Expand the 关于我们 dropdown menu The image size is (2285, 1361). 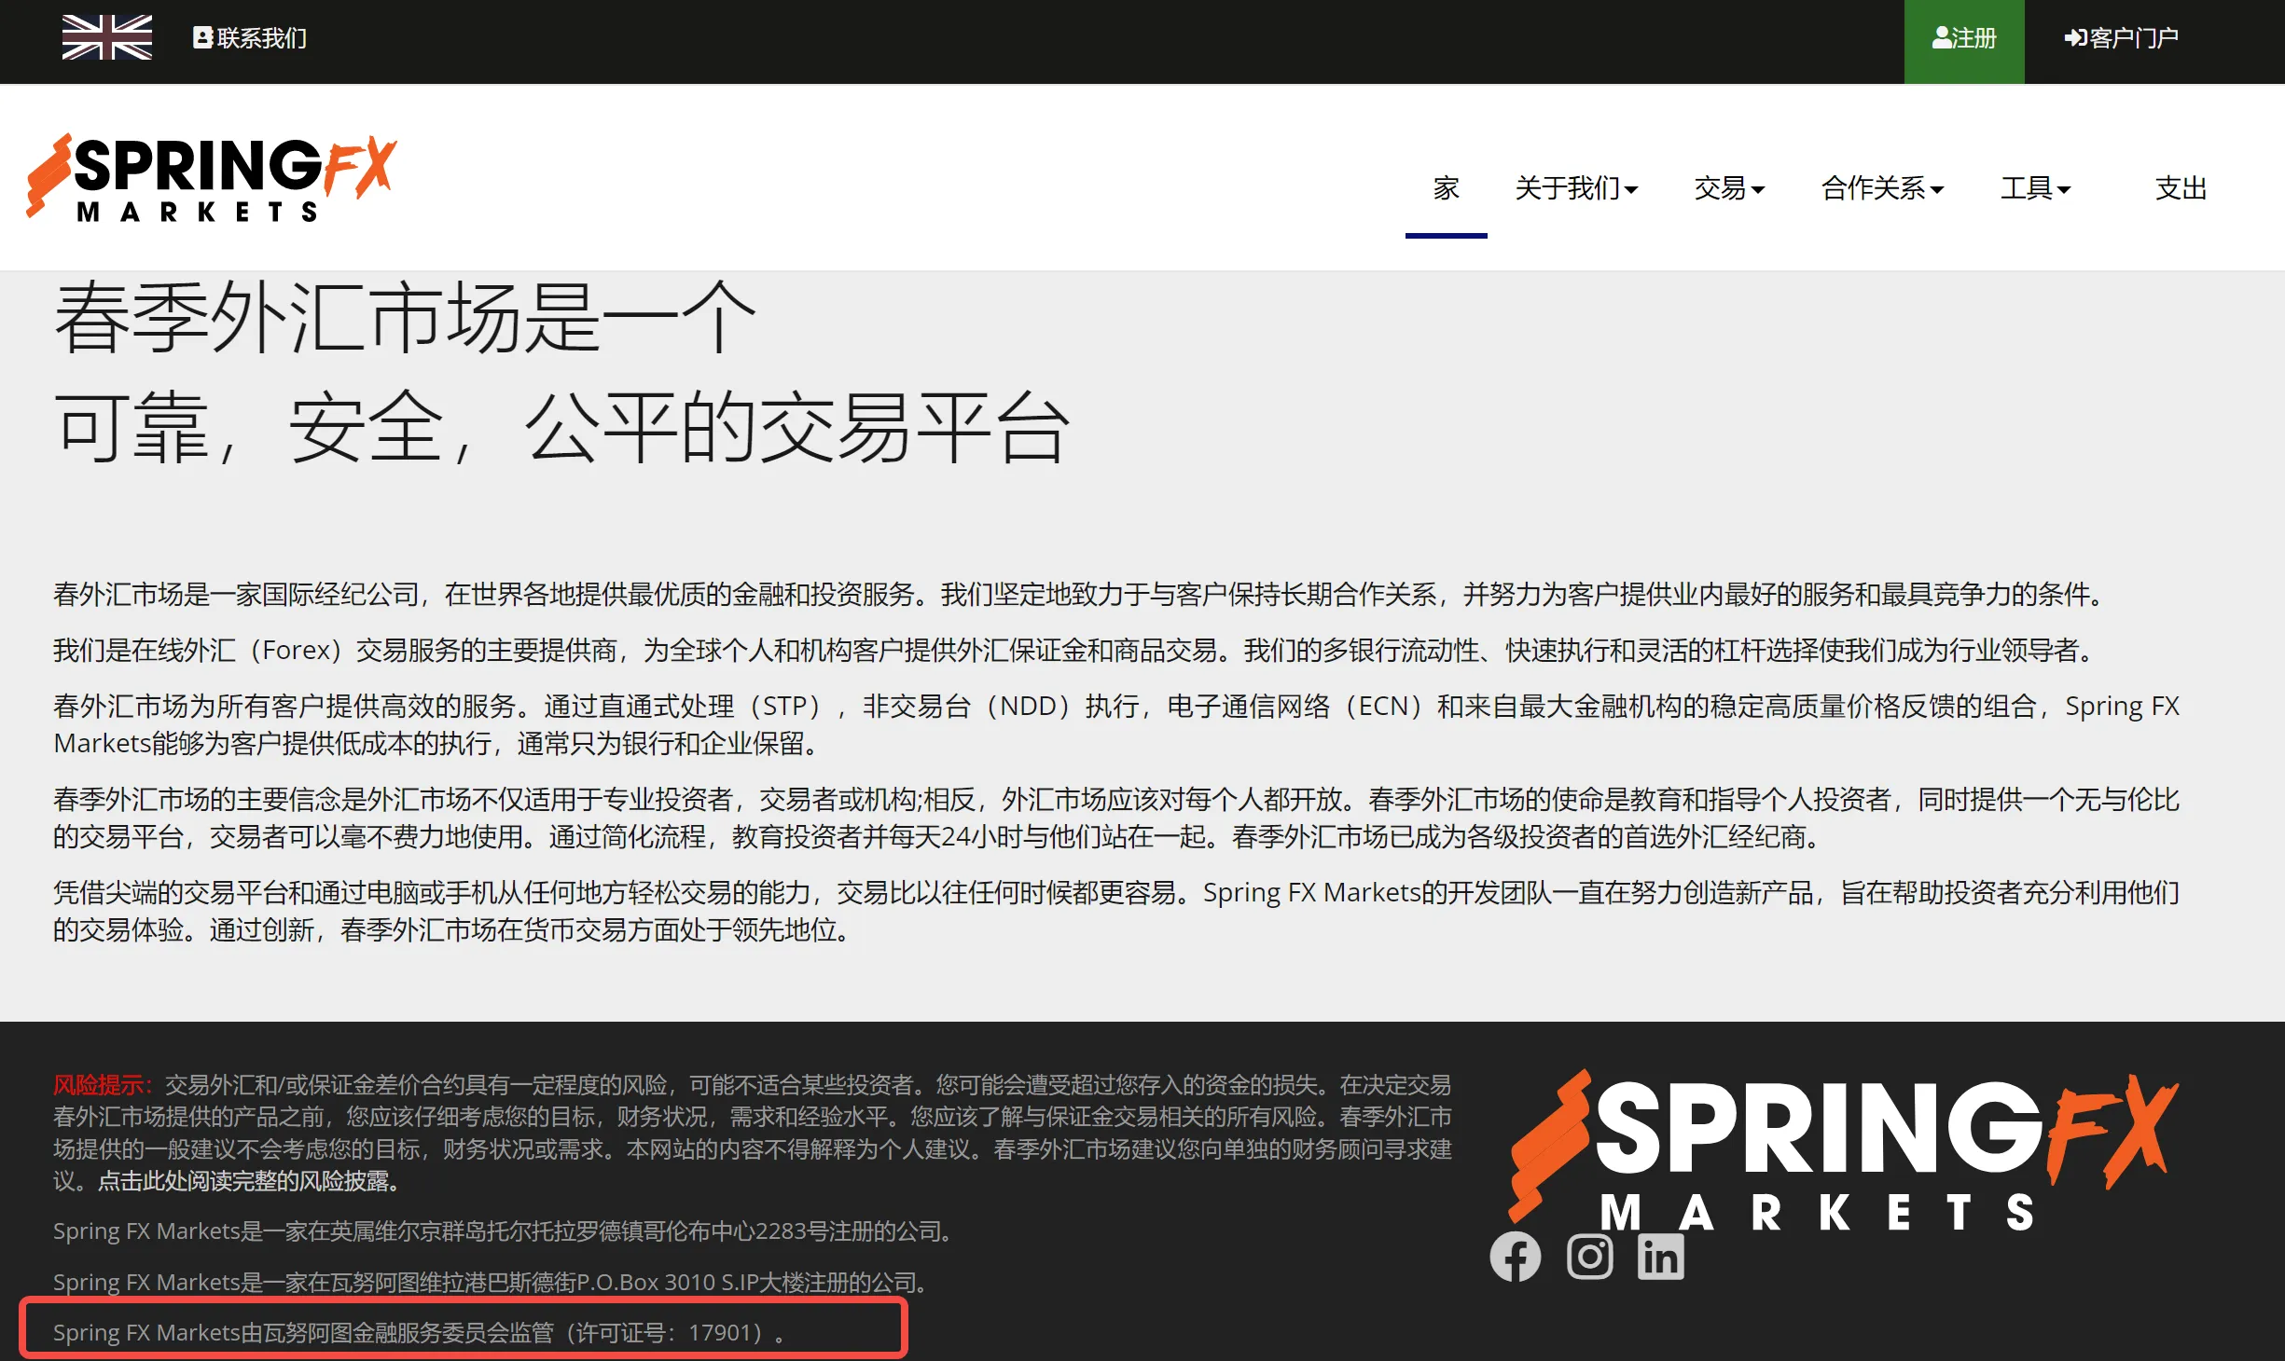[x=1575, y=187]
